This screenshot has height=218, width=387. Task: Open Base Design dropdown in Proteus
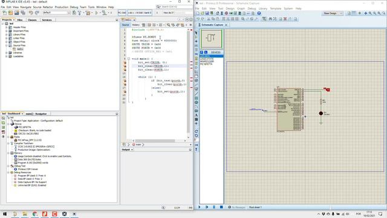pos(333,13)
